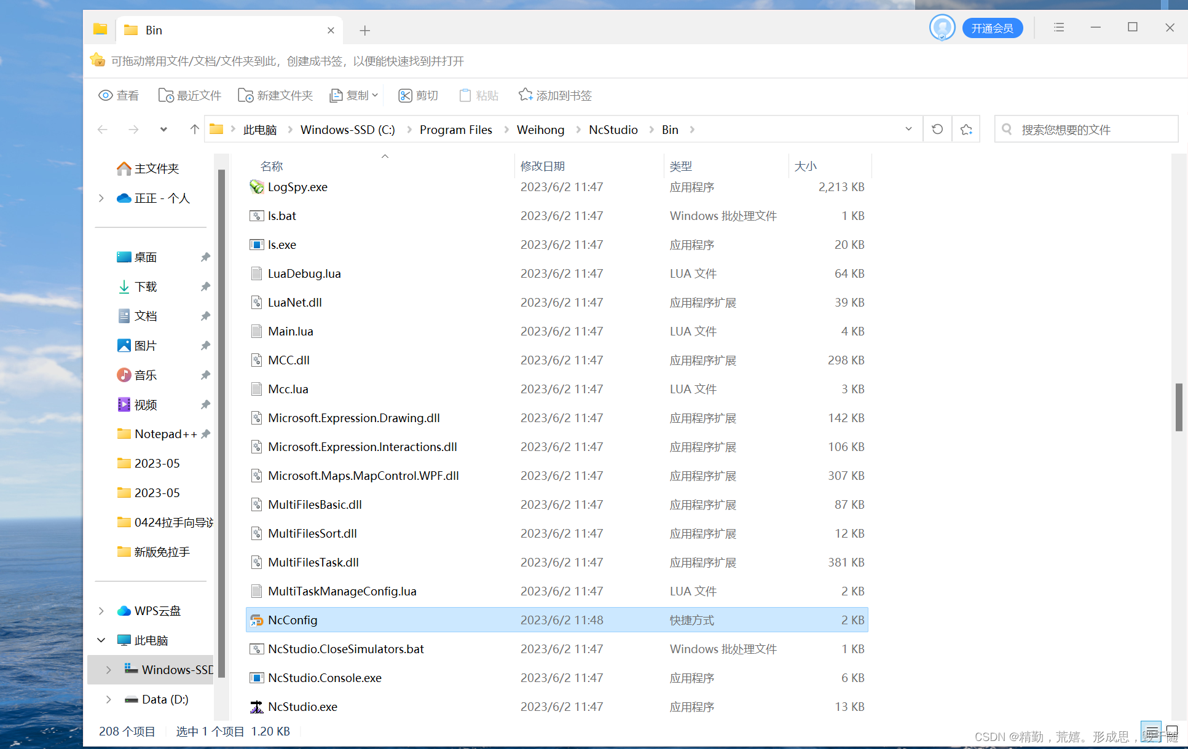Open 图片 in the sidebar
The image size is (1188, 749).
(x=137, y=345)
